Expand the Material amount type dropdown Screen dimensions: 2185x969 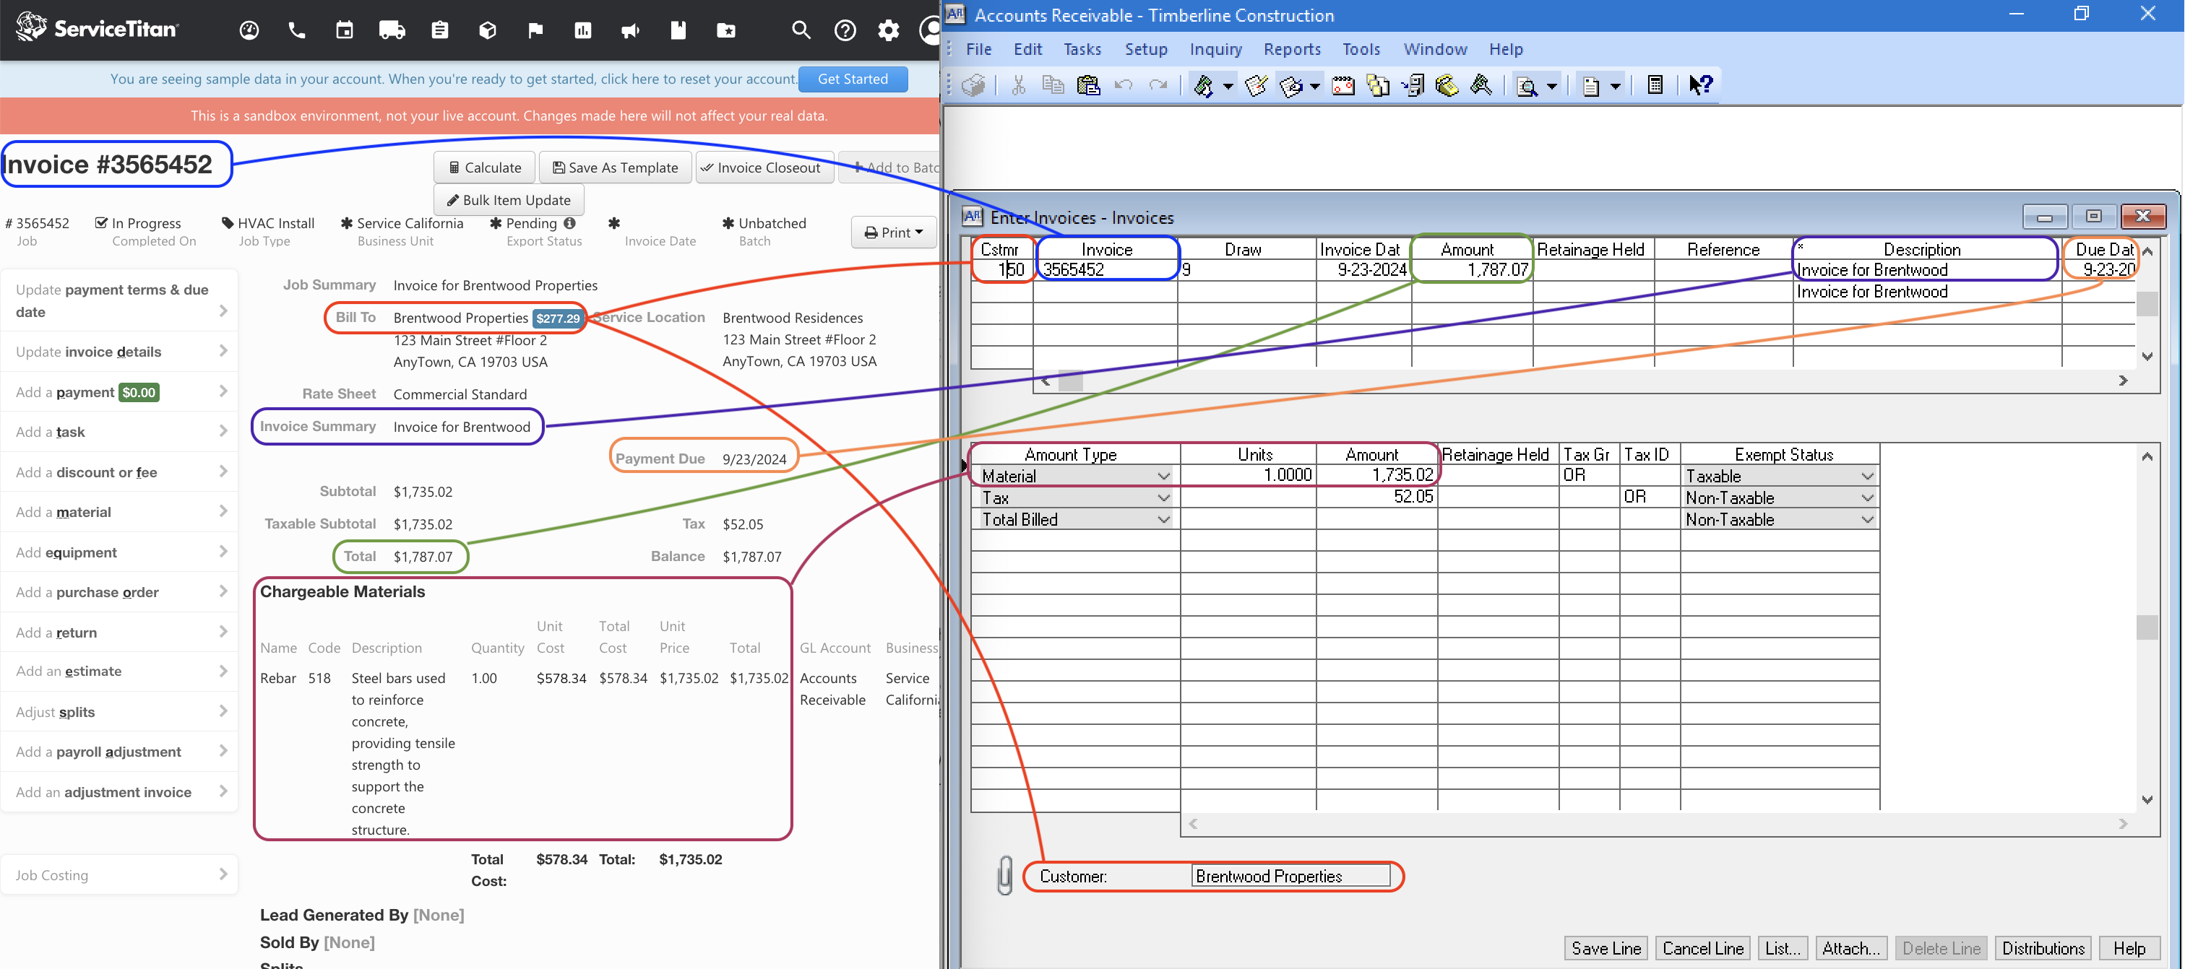(x=1162, y=475)
